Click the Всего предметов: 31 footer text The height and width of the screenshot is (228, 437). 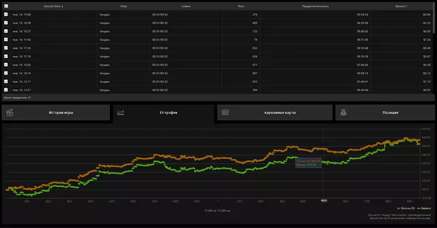[17, 98]
